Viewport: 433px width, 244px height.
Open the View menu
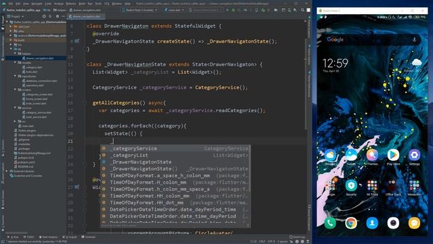click(x=26, y=3)
